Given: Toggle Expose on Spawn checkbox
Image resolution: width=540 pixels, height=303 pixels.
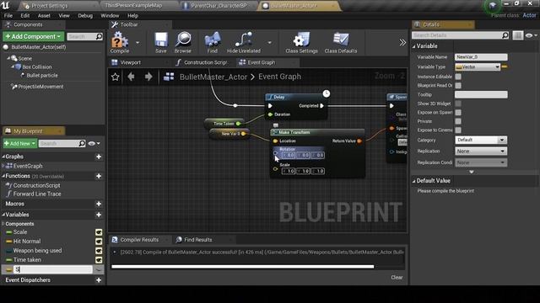Looking at the screenshot, I should 458,112.
